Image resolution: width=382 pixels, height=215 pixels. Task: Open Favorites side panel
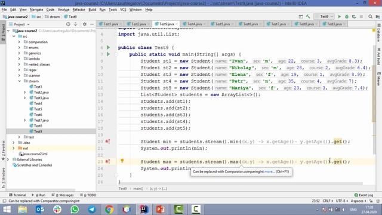(3, 150)
